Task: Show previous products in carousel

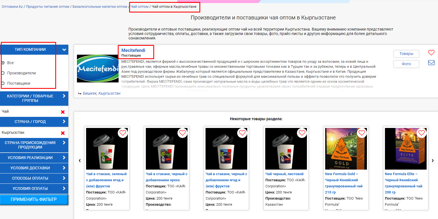Action: pyautogui.click(x=80, y=160)
